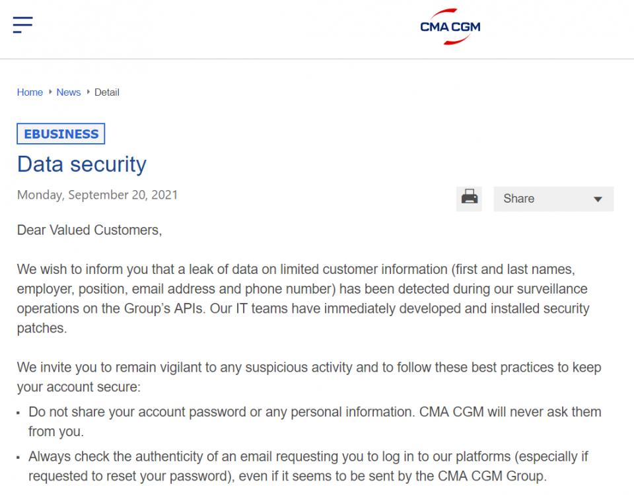Click the EBUSINESS category tag
The image size is (634, 495).
pos(61,134)
